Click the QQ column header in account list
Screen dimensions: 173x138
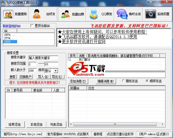point(10,31)
